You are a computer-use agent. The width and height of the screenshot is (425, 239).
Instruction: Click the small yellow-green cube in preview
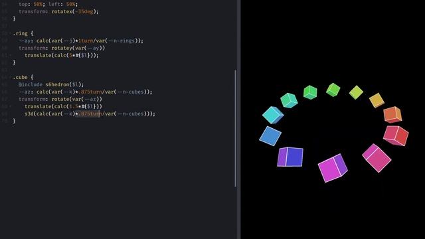[356, 92]
